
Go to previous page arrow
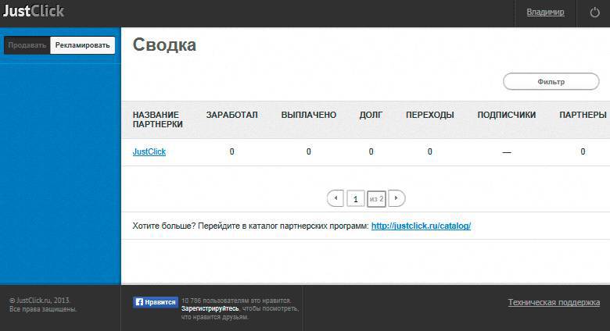tap(335, 198)
